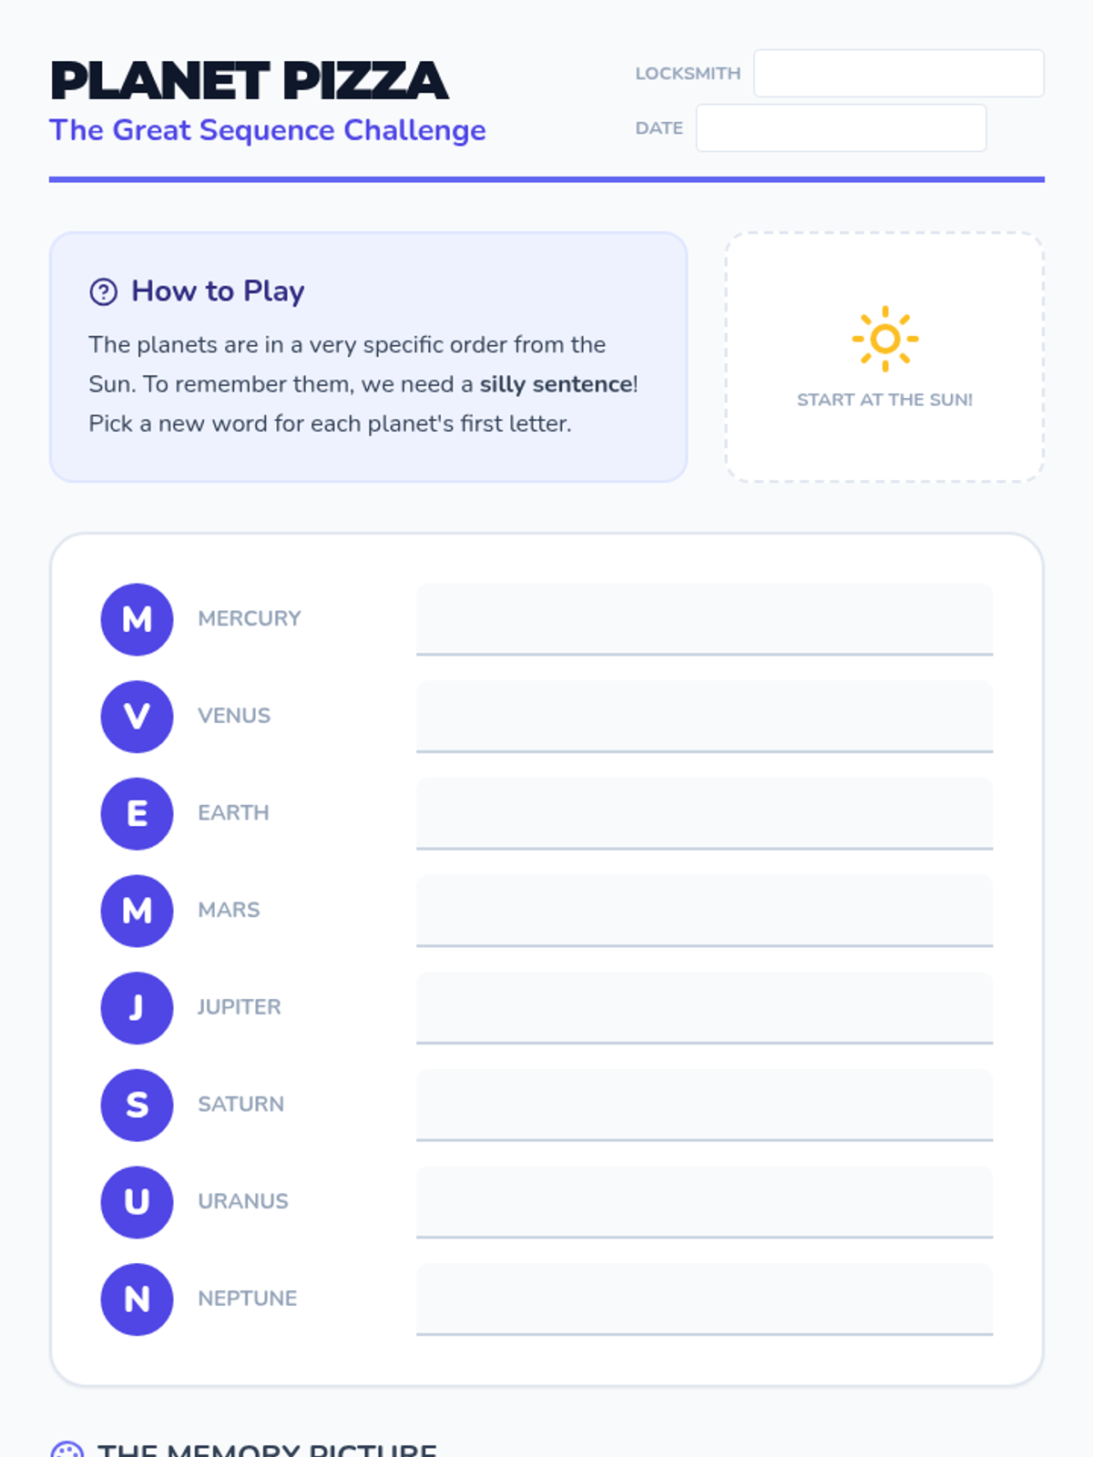Click the Saturn S circle badge
Image resolution: width=1093 pixels, height=1457 pixels.
coord(137,1105)
